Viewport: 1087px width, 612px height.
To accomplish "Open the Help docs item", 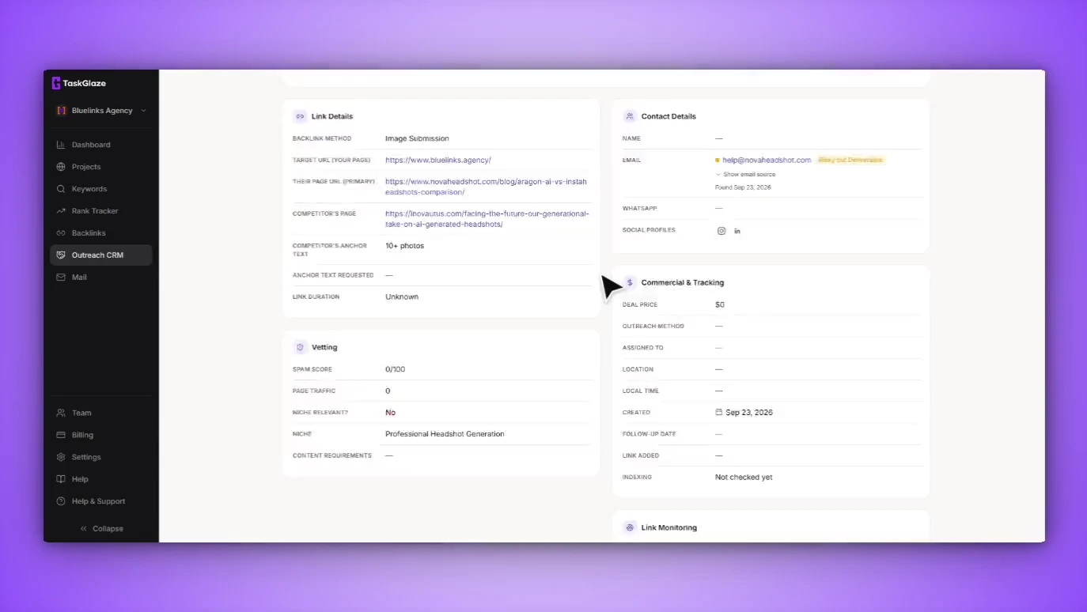I will [x=100, y=479].
